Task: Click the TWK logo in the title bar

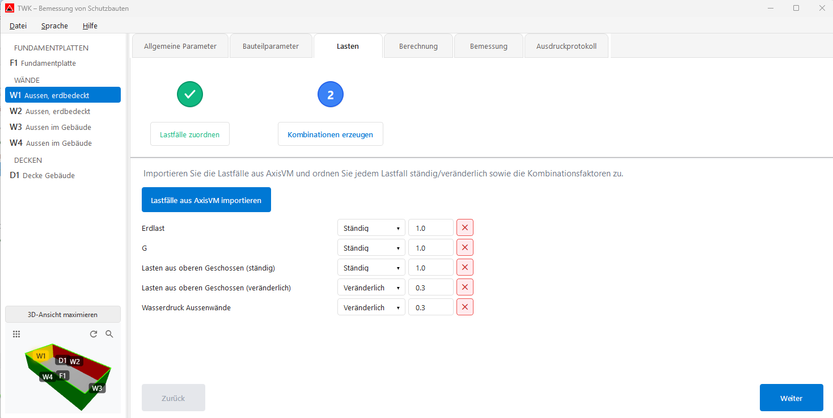Action: pos(9,8)
